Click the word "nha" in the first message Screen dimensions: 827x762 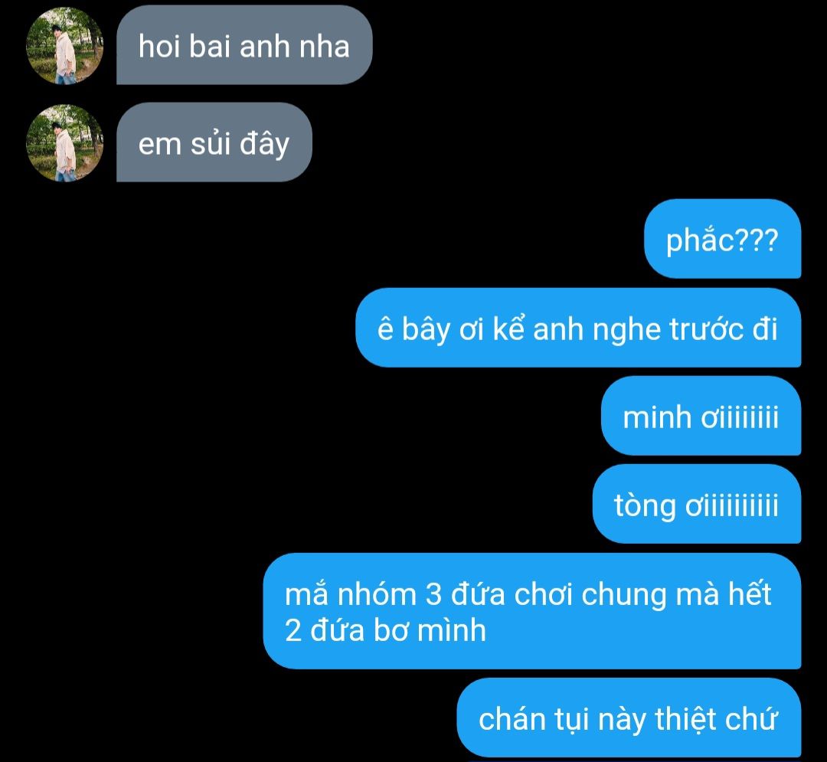[x=325, y=47]
